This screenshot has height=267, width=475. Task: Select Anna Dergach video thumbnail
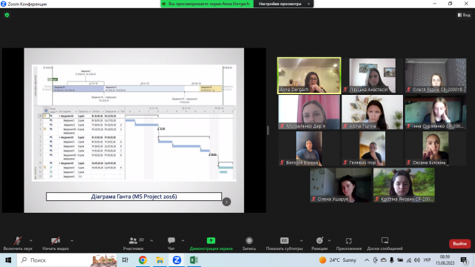click(x=309, y=76)
